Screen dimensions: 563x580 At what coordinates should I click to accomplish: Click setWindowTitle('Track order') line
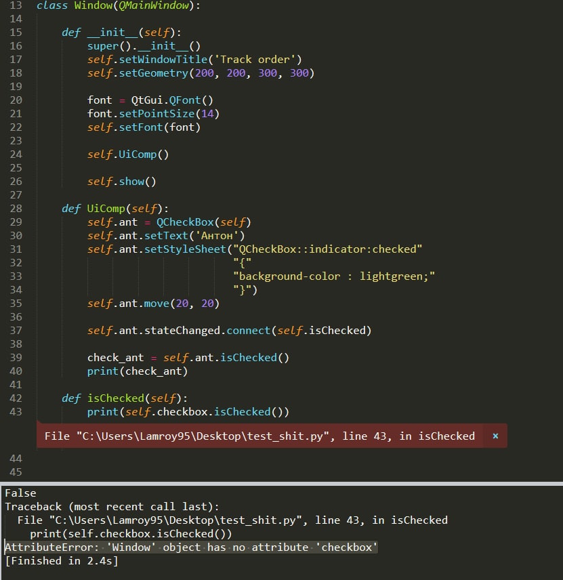194,60
